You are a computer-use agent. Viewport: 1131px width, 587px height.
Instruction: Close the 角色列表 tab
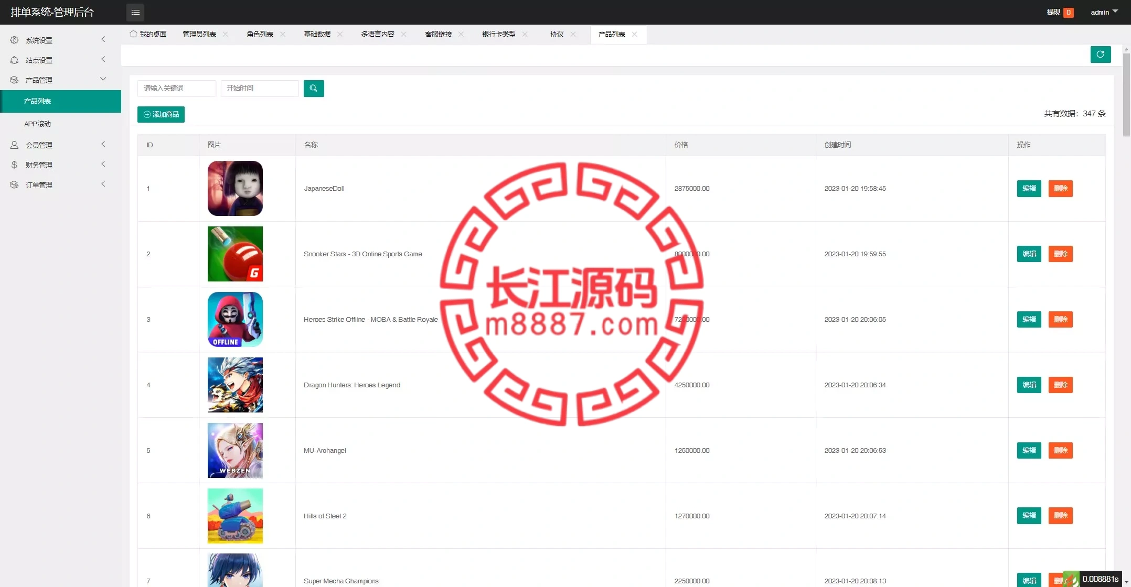[x=282, y=34]
